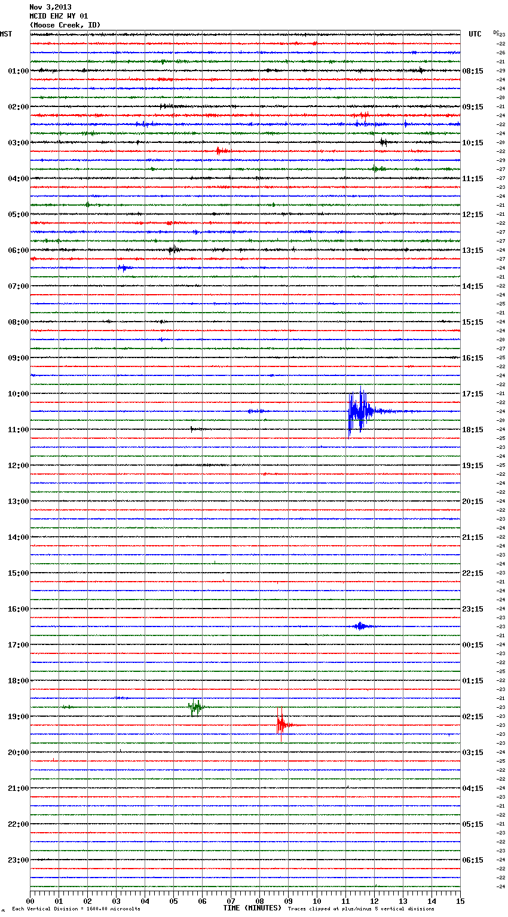This screenshot has width=508, height=917.
Task: Click the 06:15 UTC time label
Action: click(473, 860)
